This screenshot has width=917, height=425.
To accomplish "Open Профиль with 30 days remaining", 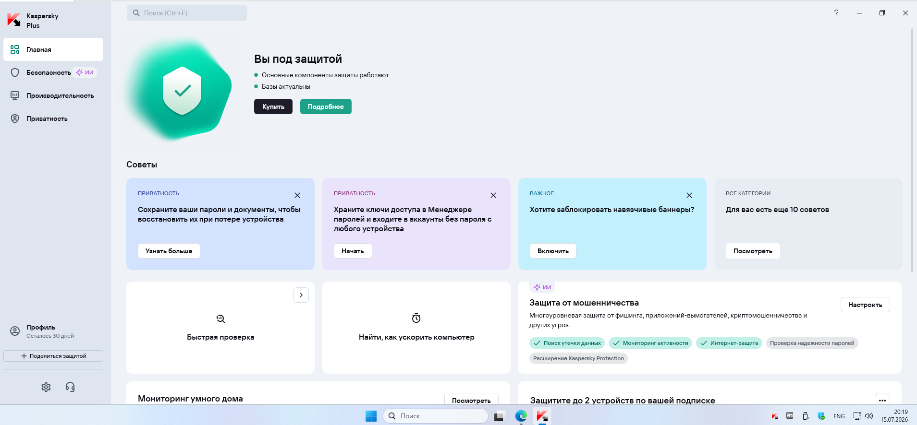I will coord(53,331).
